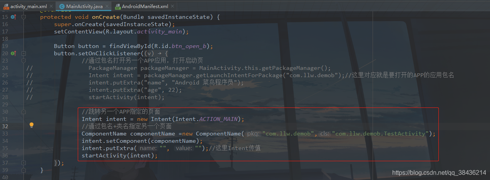This screenshot has width=490, height=180.
Task: Click the implements gutter icon on line 20
Action: (13, 53)
